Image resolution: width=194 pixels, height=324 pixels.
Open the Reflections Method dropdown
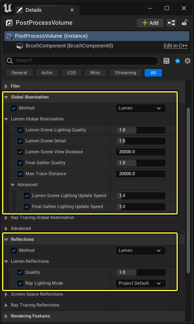tap(141, 251)
